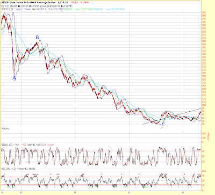Click the red percent change '-0.75%' value
The image size is (215, 195).
pos(85,3)
